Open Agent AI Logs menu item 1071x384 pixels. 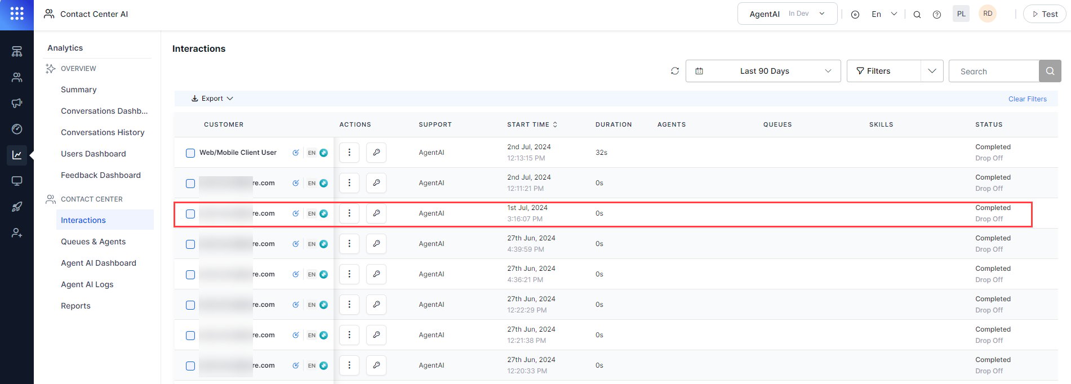pos(87,284)
